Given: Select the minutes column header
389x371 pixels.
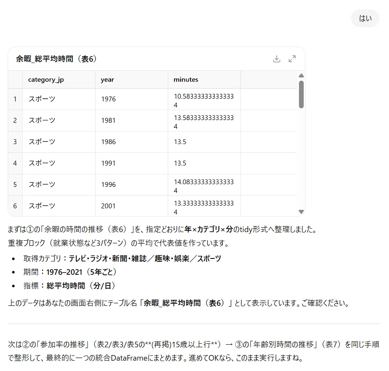Looking at the screenshot, I should [204, 79].
